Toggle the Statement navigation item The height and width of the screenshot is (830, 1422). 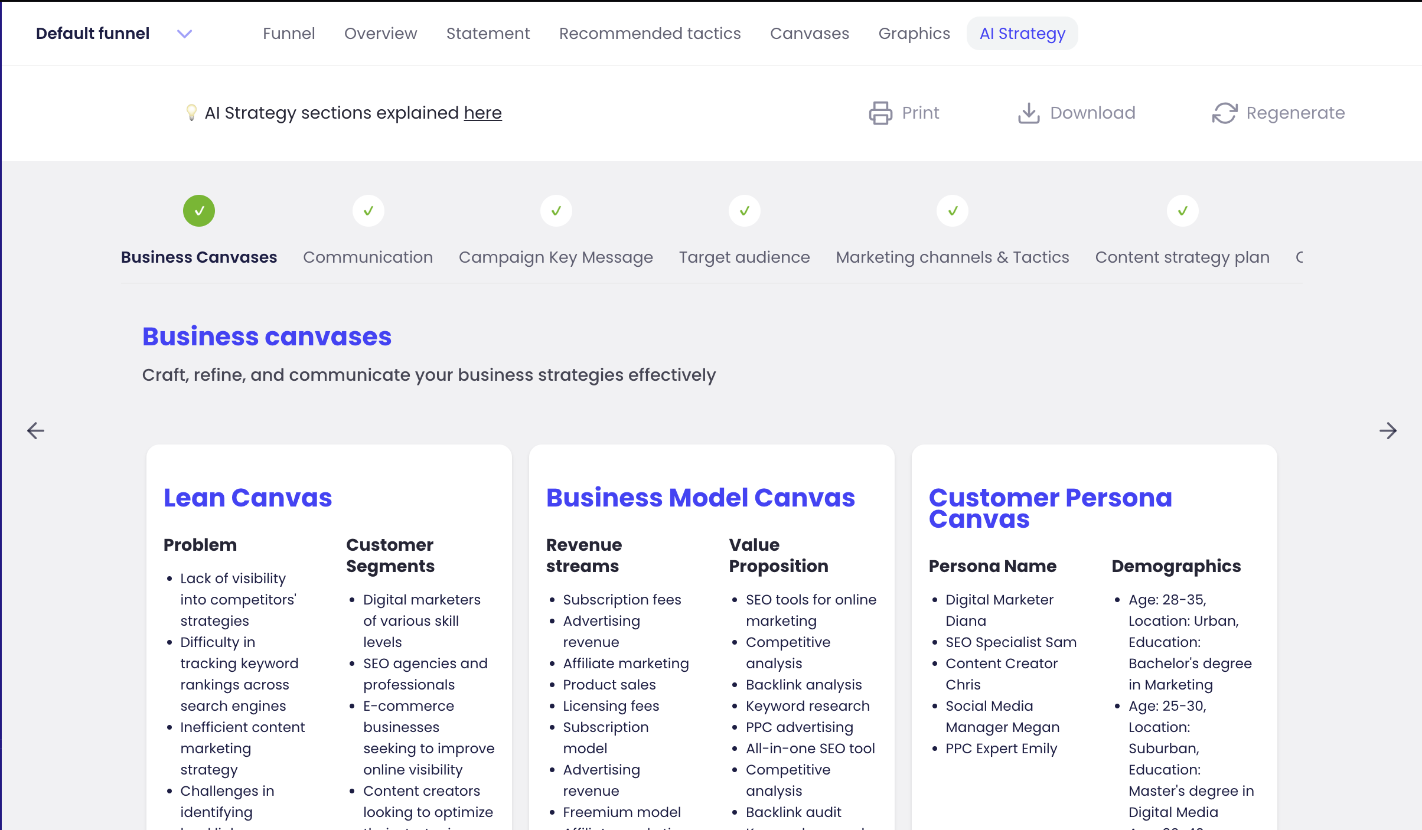[488, 32]
